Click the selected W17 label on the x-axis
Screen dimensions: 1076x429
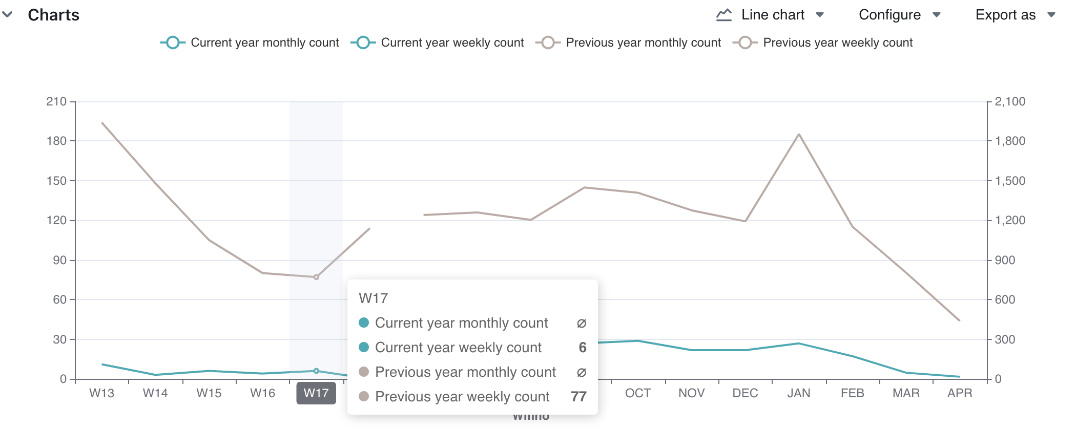pos(316,393)
